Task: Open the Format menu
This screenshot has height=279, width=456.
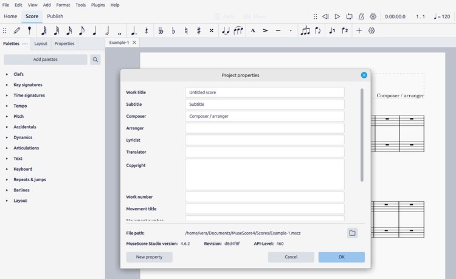Action: tap(63, 5)
